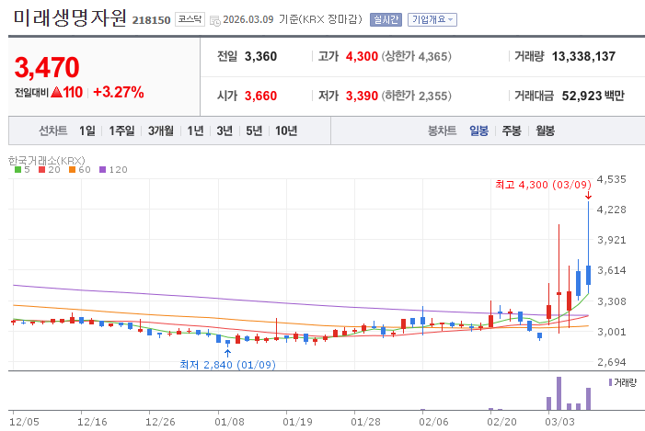Click the company name 미래생명자원
Viewport: 645px width, 431px height.
click(70, 18)
